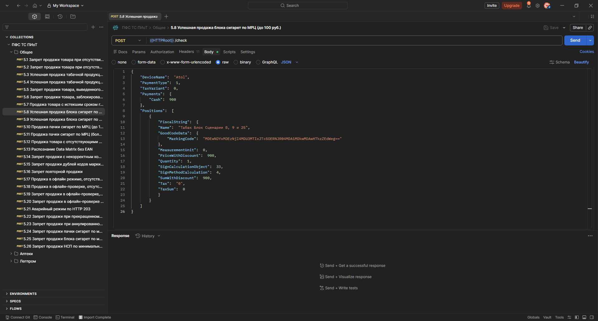The height and width of the screenshot is (321, 598).
Task: Click the HTTP request type icon in breadcrumb
Action: coord(116,28)
